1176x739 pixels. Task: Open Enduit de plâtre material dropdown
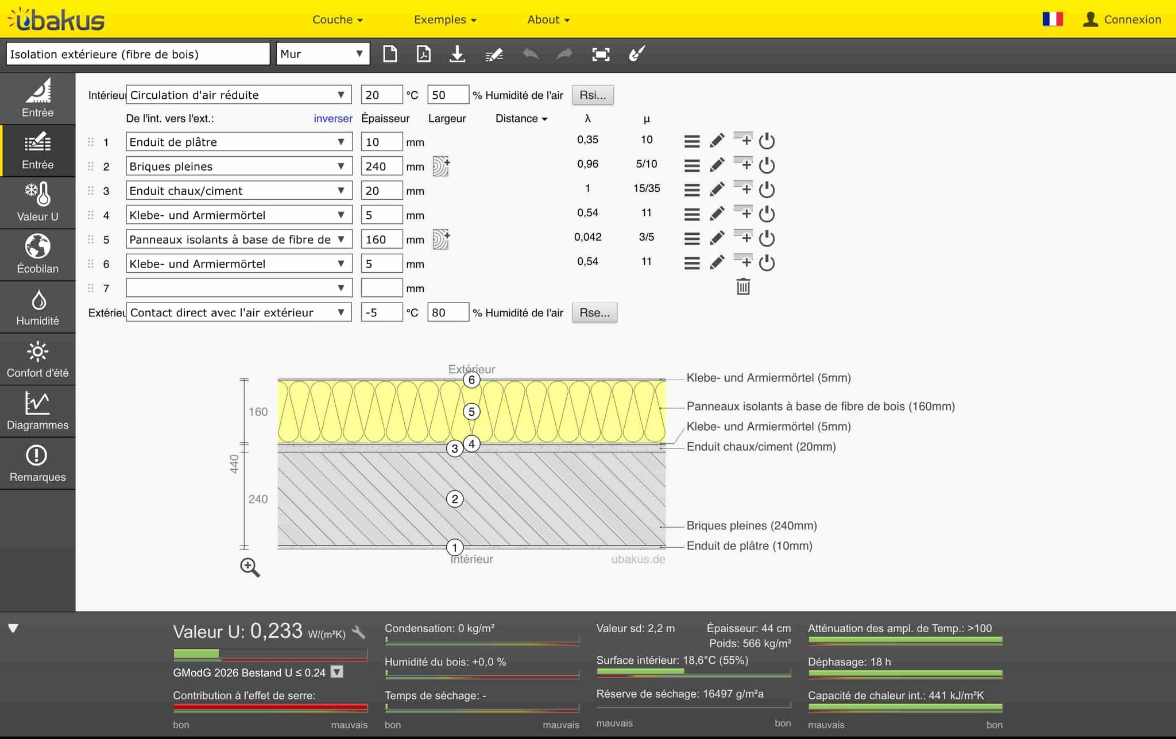pos(238,142)
